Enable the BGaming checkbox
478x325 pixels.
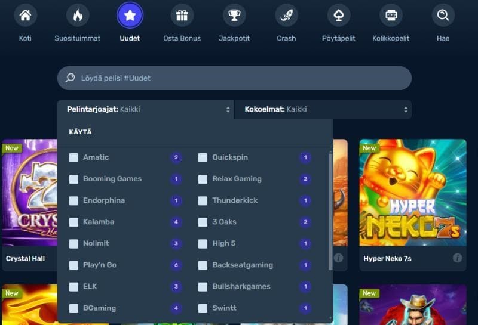point(73,308)
